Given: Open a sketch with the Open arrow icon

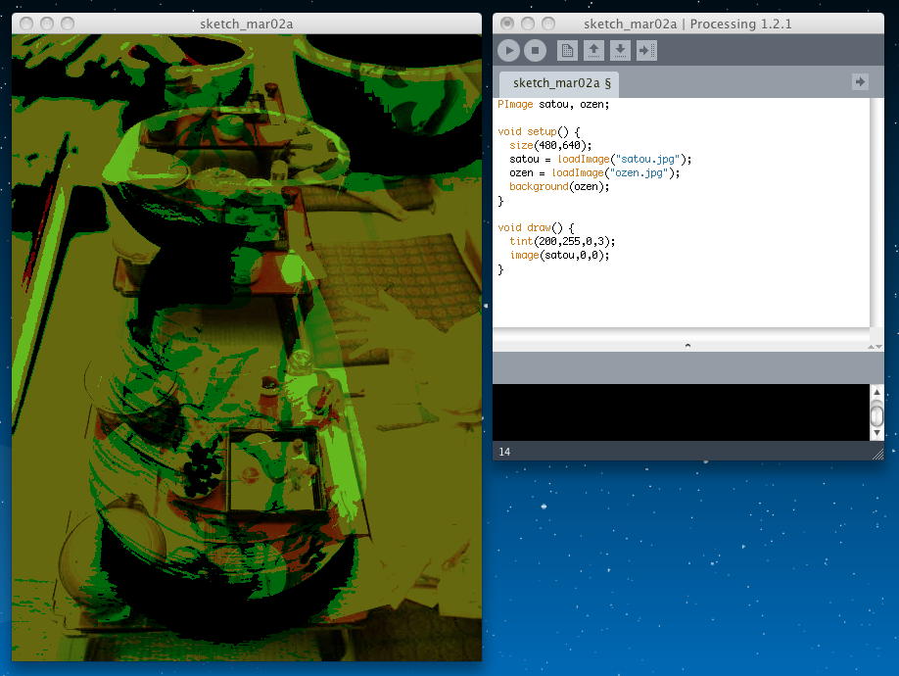Looking at the screenshot, I should point(593,51).
